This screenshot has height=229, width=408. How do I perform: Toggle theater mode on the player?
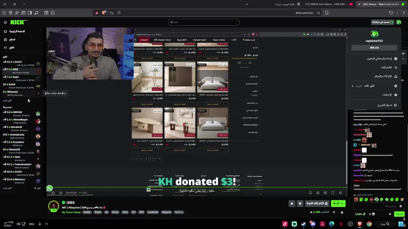(325, 193)
